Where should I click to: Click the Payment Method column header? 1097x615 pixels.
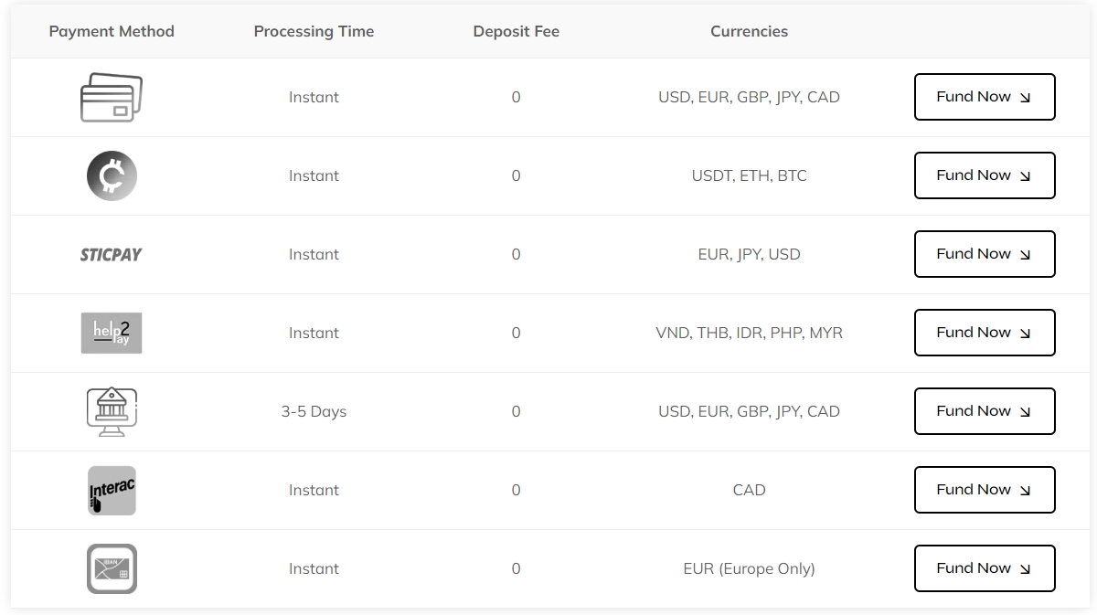[x=112, y=31]
